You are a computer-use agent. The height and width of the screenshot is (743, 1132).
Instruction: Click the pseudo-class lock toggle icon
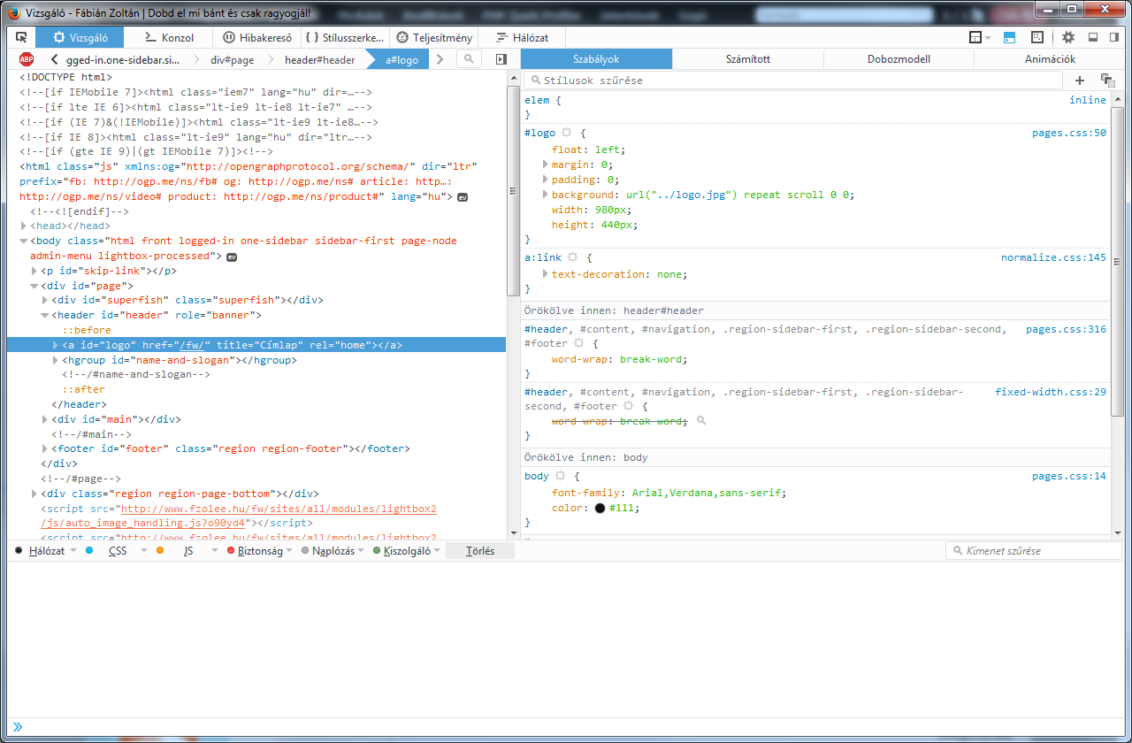point(1107,80)
